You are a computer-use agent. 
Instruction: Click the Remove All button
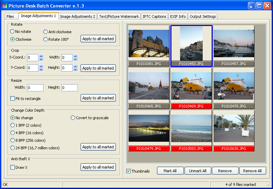click(252, 171)
